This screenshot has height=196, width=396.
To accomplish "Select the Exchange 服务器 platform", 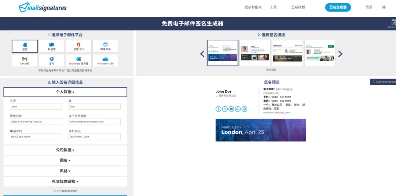I will click(x=78, y=60).
